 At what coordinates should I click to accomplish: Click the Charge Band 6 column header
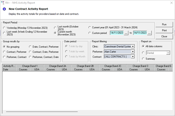tap(164, 66)
